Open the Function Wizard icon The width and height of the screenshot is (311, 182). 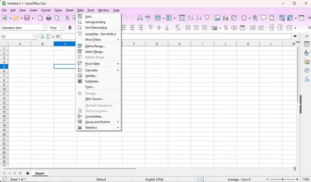tap(43, 37)
